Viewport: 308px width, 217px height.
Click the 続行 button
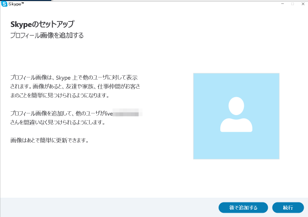coord(288,208)
